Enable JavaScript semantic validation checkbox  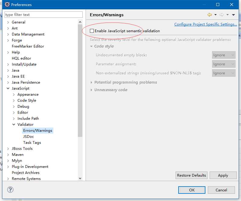tap(92, 31)
